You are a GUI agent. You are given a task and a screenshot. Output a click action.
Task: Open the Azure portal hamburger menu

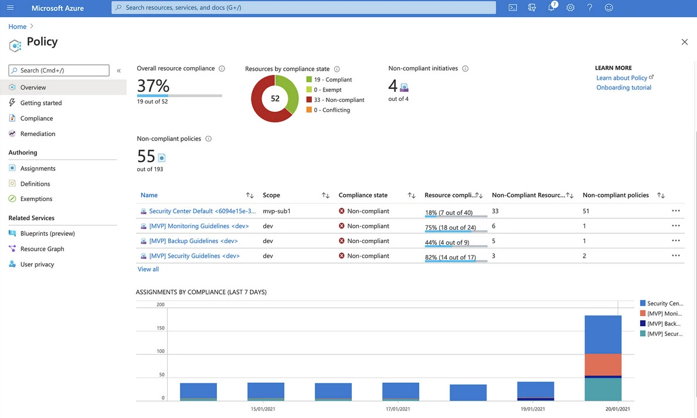[10, 8]
